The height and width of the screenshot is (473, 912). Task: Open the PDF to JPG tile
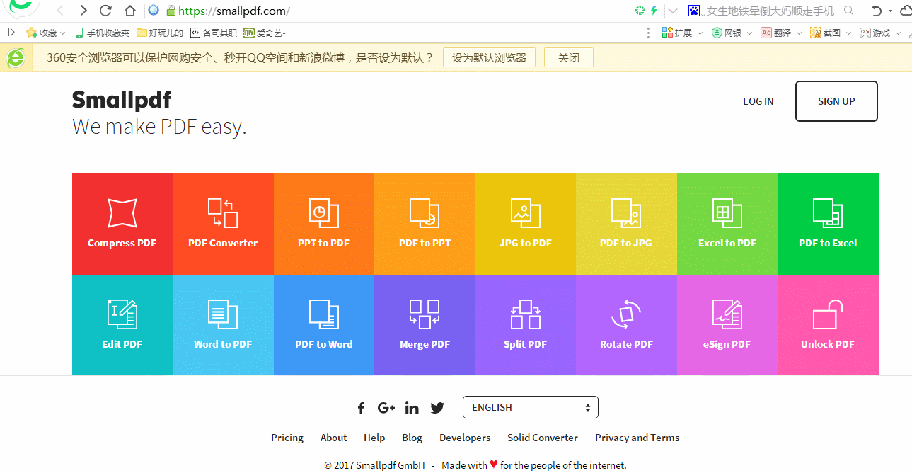coord(626,224)
